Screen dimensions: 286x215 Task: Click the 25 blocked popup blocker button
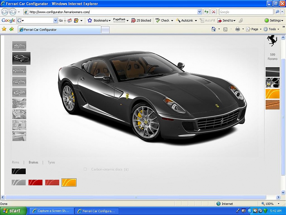(x=141, y=20)
